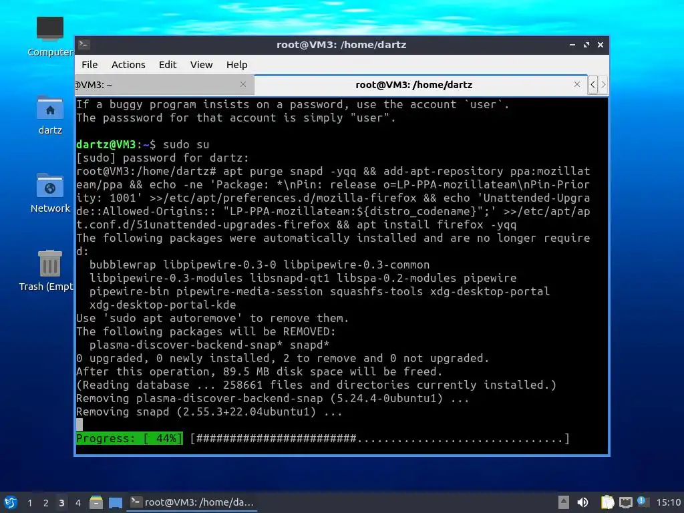The height and width of the screenshot is (513, 684).
Task: Click 'The passsword for that account' line
Action: (x=236, y=118)
